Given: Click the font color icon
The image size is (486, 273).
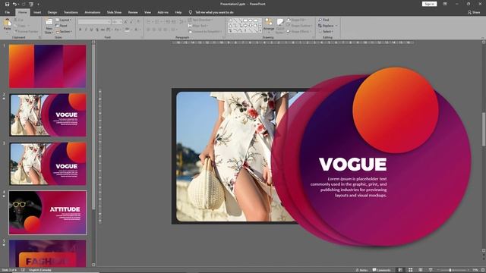Looking at the screenshot, I should tap(135, 30).
